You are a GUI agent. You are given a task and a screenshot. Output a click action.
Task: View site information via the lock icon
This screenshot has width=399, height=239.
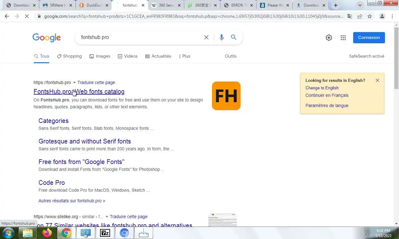[x=39, y=16]
